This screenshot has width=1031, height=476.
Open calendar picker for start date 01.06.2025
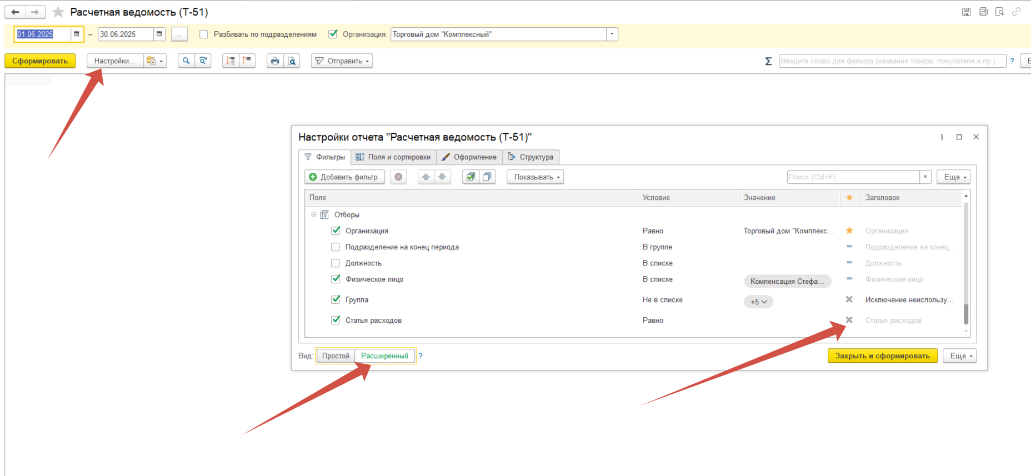77,34
